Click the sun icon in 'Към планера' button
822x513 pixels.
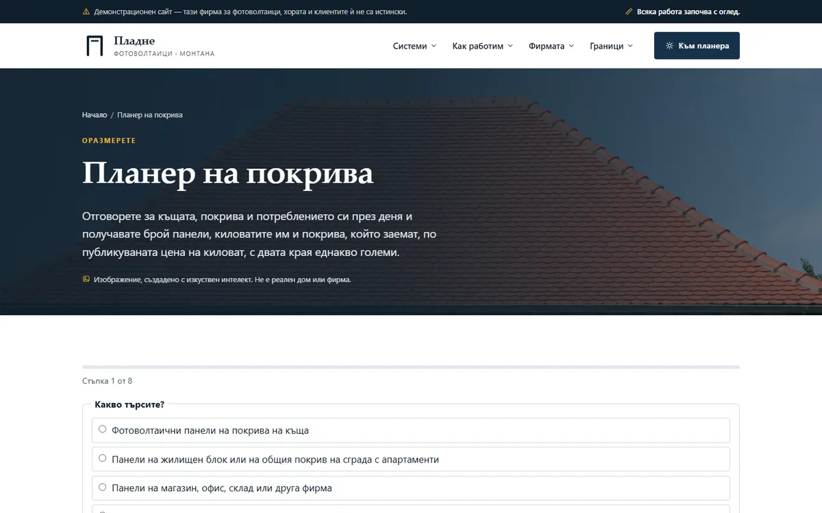(x=669, y=46)
